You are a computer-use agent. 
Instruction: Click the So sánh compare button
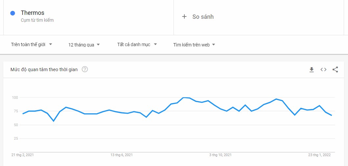tap(203, 17)
